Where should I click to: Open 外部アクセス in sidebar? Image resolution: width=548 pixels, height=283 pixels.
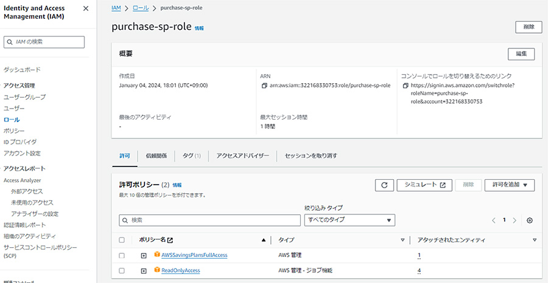tap(27, 191)
